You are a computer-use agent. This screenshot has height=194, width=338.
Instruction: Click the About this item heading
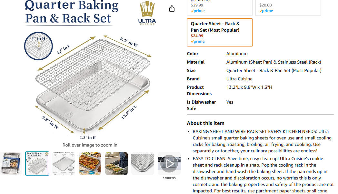(x=206, y=123)
